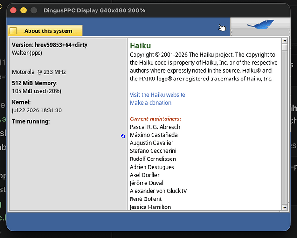Click the scrollbar up arrow
Screen dimensions: 297x238
pos(285,41)
